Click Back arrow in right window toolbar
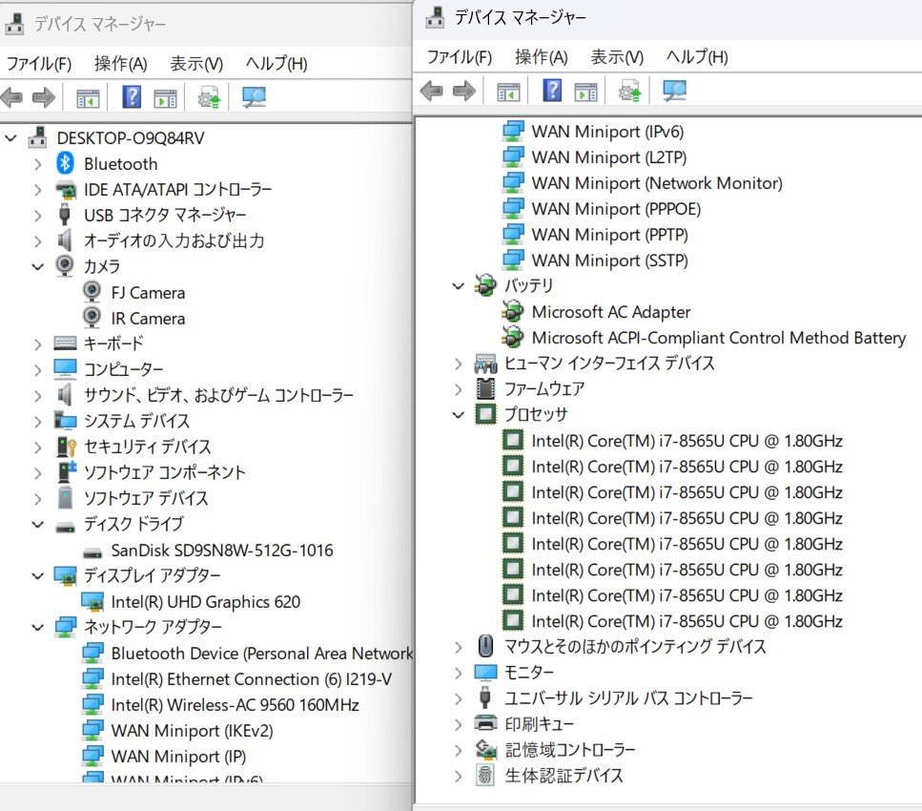This screenshot has width=922, height=811. coord(432,91)
